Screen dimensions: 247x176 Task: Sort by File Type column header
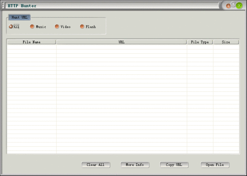(x=200, y=42)
